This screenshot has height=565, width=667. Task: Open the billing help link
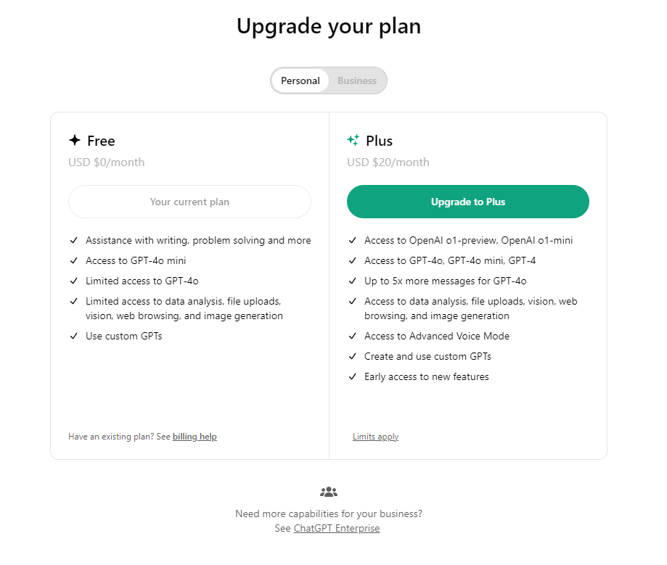195,437
